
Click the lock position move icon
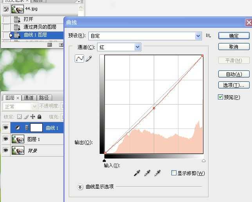pyautogui.click(x=33, y=116)
